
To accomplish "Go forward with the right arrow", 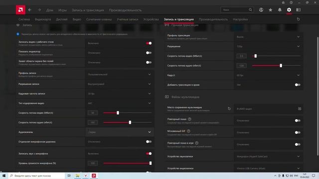I will pos(39,10).
